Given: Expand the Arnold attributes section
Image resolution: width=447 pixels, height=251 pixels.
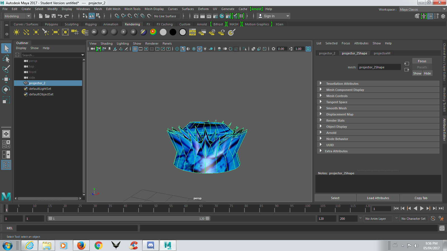Looking at the screenshot, I should click(378, 133).
